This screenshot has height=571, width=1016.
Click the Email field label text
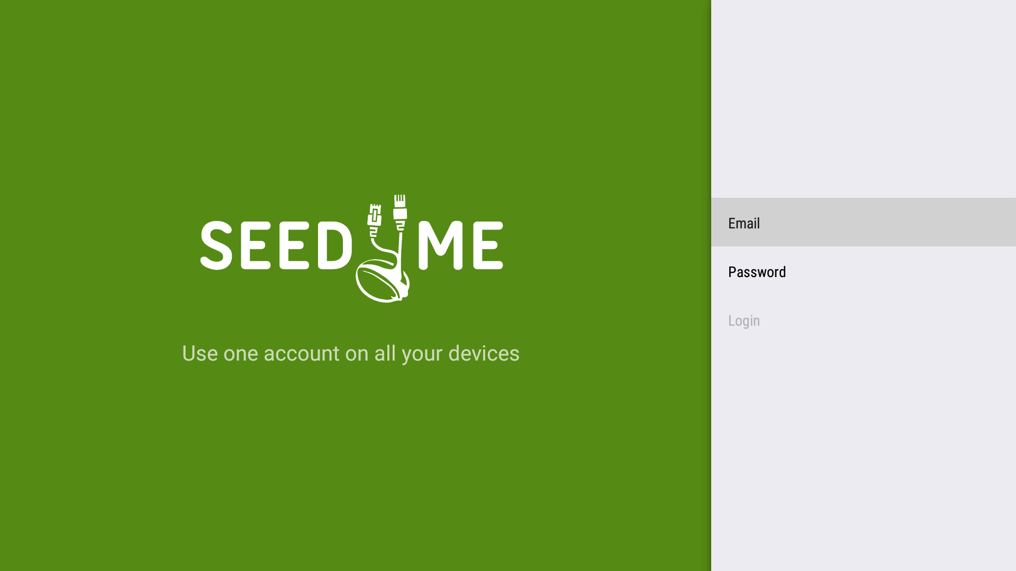[744, 223]
